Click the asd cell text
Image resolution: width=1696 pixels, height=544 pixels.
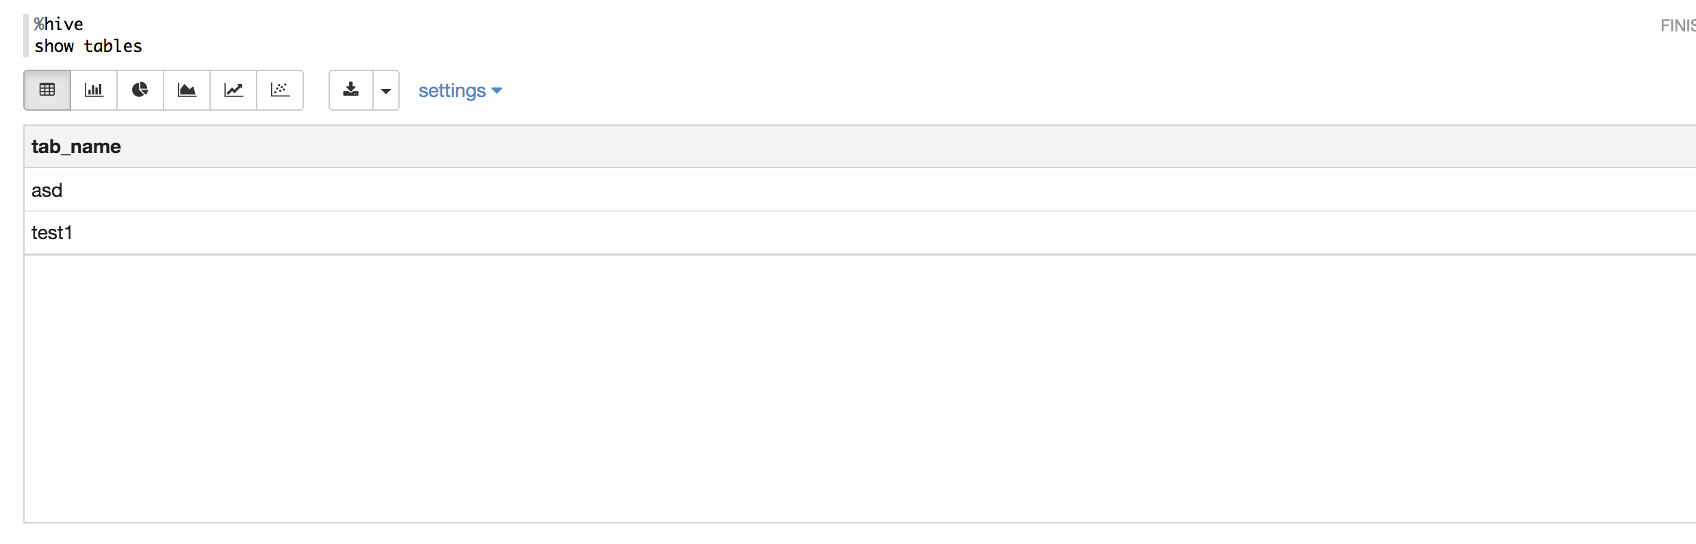pyautogui.click(x=47, y=190)
